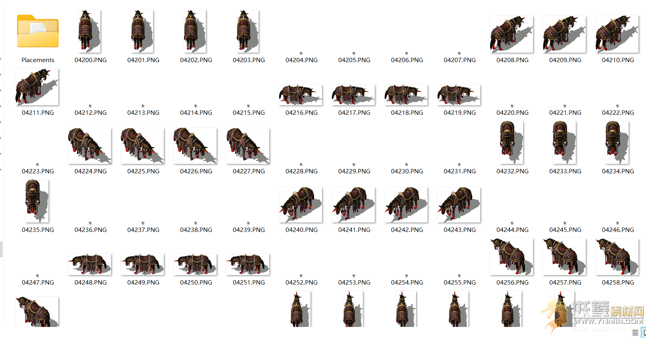Click the 04239.PNG file name
The image size is (646, 338).
[x=249, y=230]
